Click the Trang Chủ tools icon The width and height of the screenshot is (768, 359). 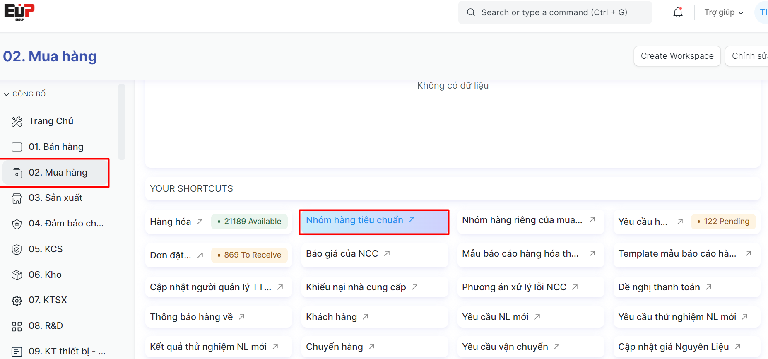(17, 121)
